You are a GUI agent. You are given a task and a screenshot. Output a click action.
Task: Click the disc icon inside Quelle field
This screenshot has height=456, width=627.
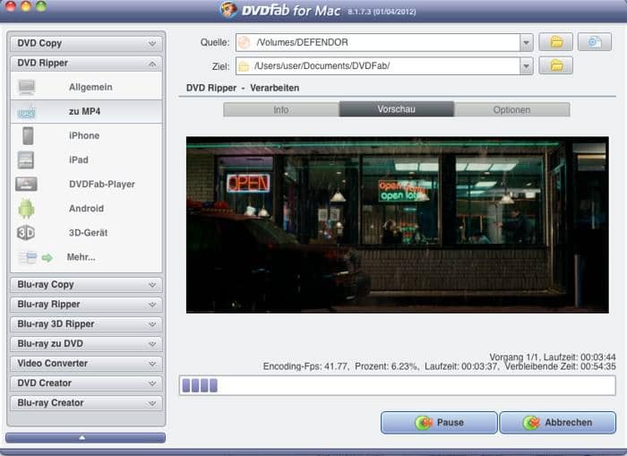point(245,42)
